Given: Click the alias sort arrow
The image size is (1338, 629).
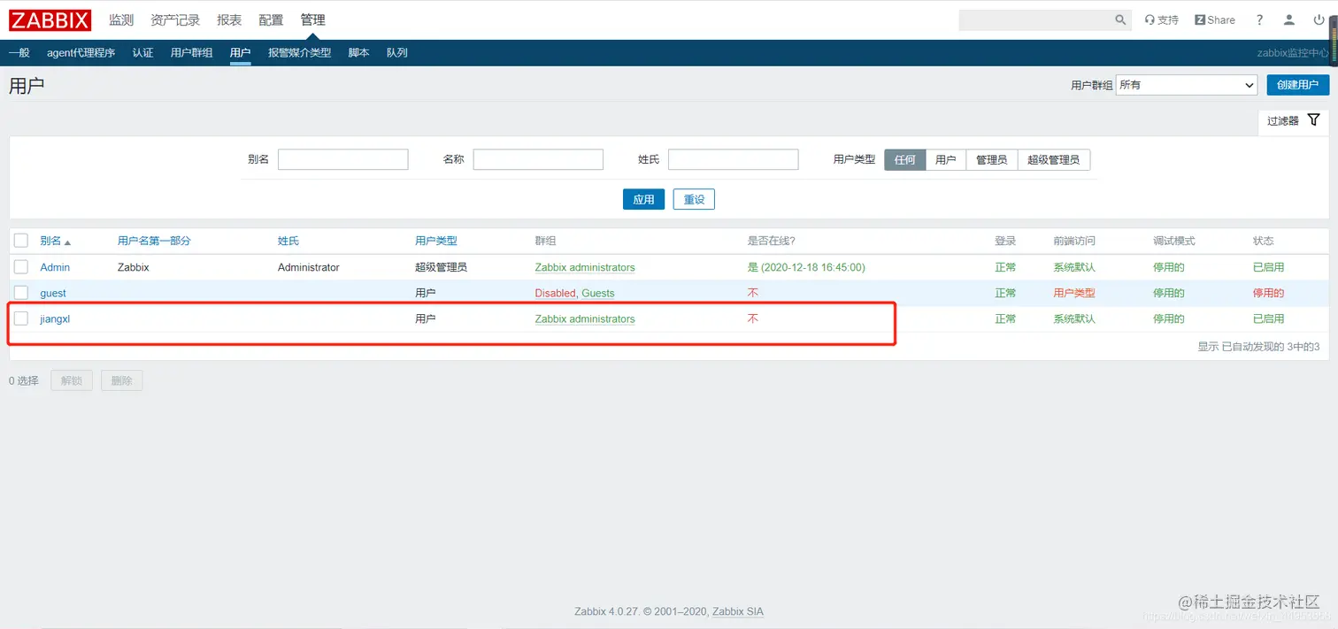Looking at the screenshot, I should 67,242.
